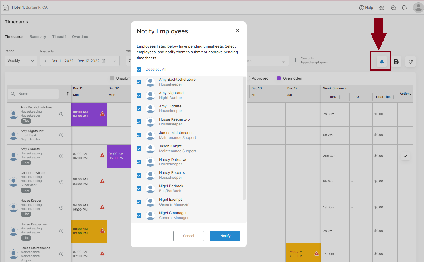Click the alert siren icon

[382, 8]
